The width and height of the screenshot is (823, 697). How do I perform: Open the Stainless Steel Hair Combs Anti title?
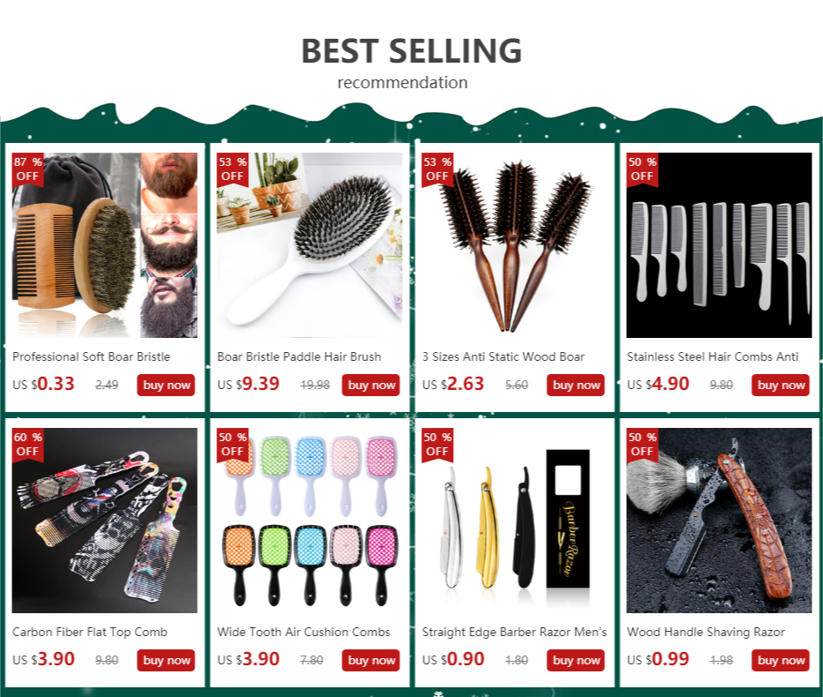[x=713, y=356]
